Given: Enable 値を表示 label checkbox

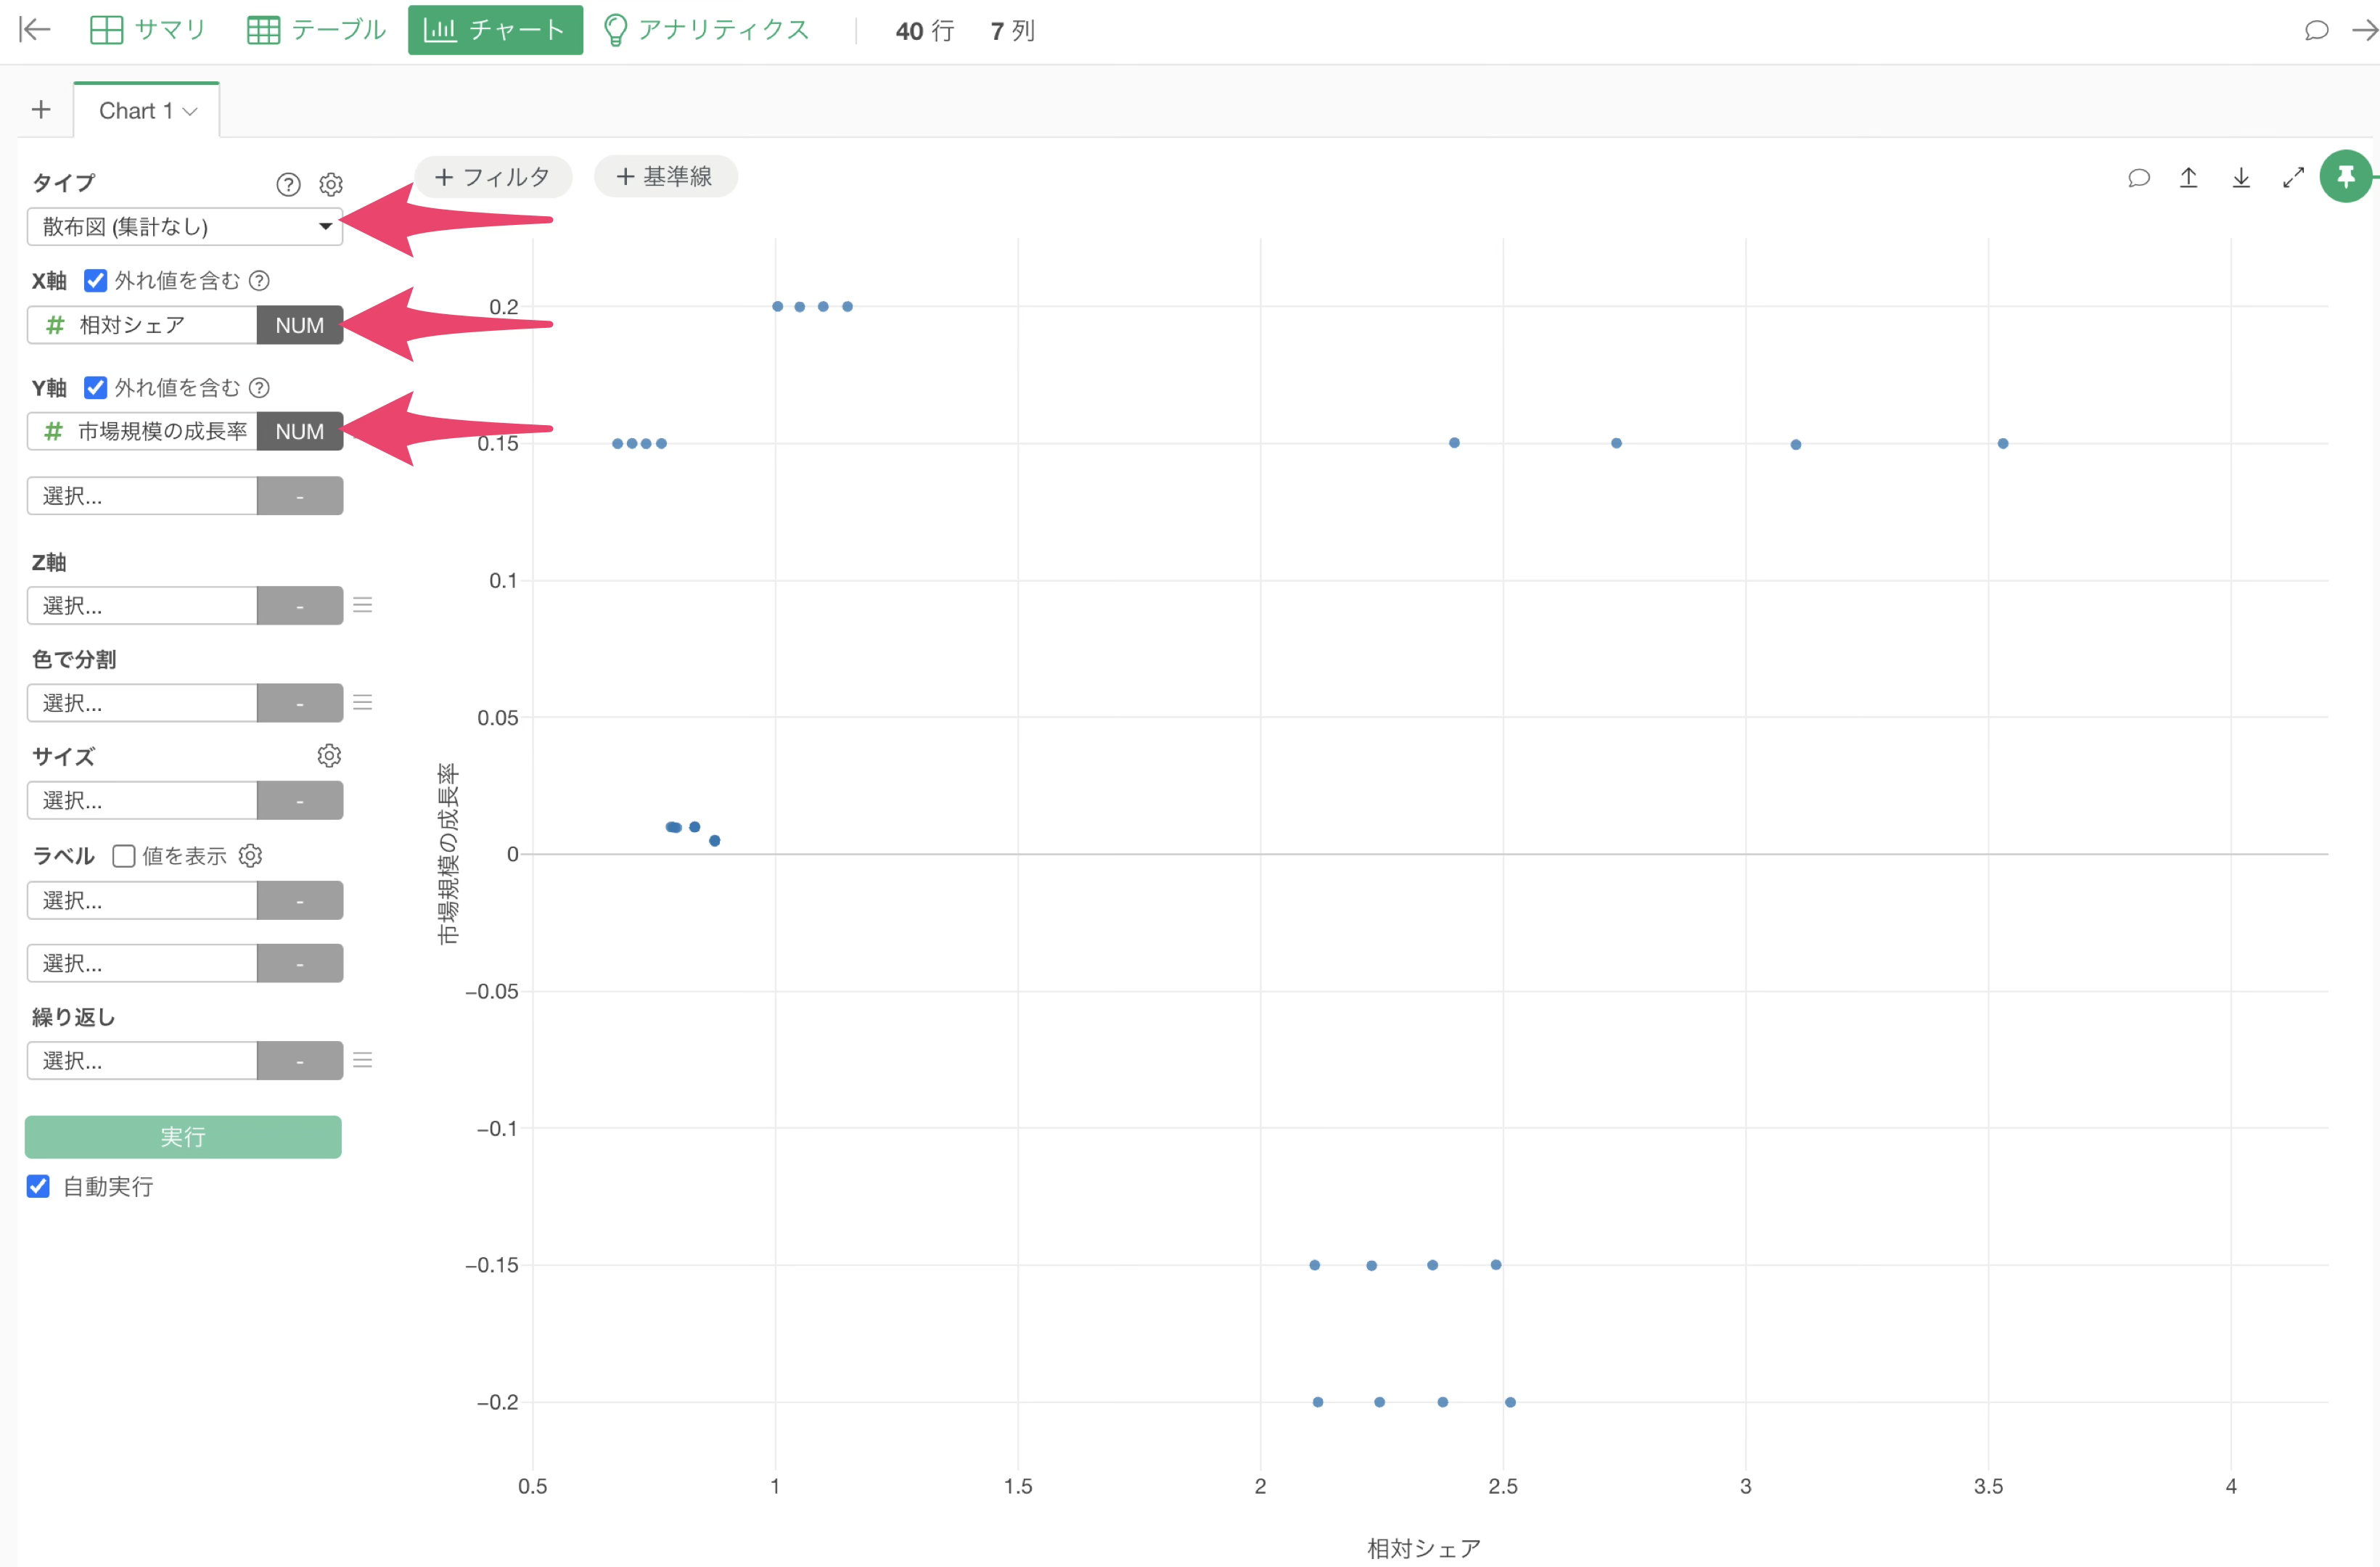Looking at the screenshot, I should 124,856.
